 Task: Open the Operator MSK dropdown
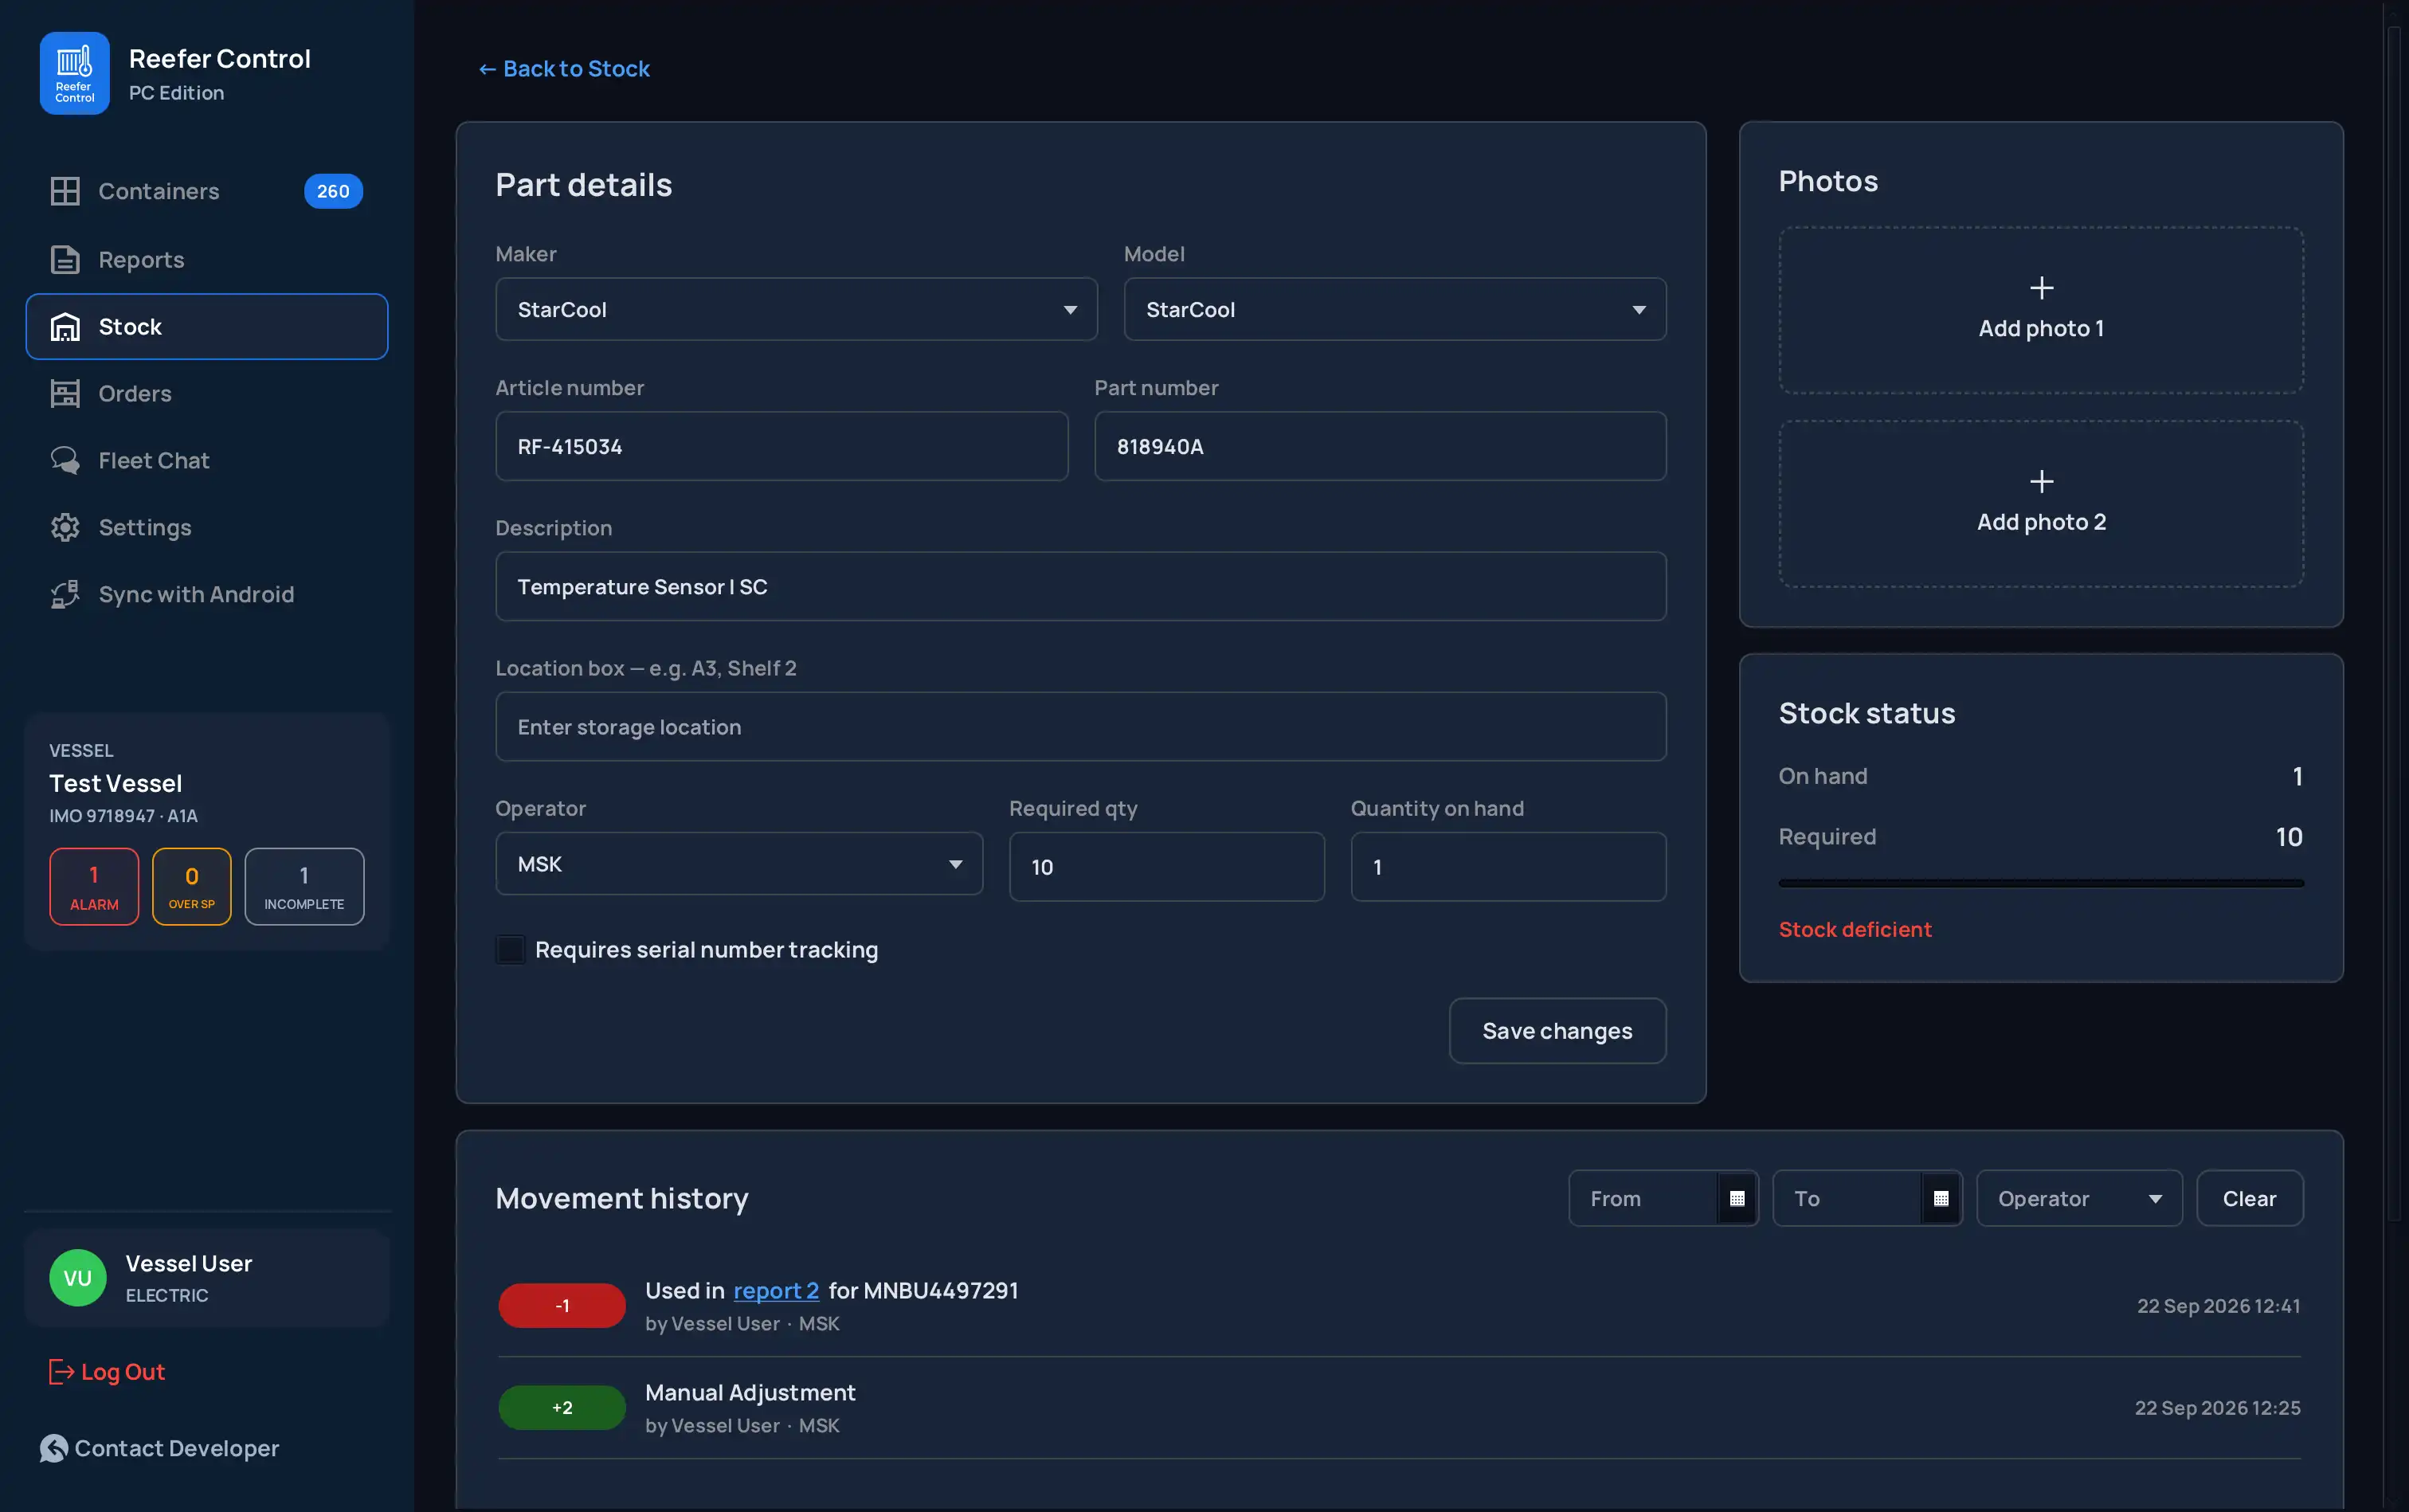click(739, 864)
